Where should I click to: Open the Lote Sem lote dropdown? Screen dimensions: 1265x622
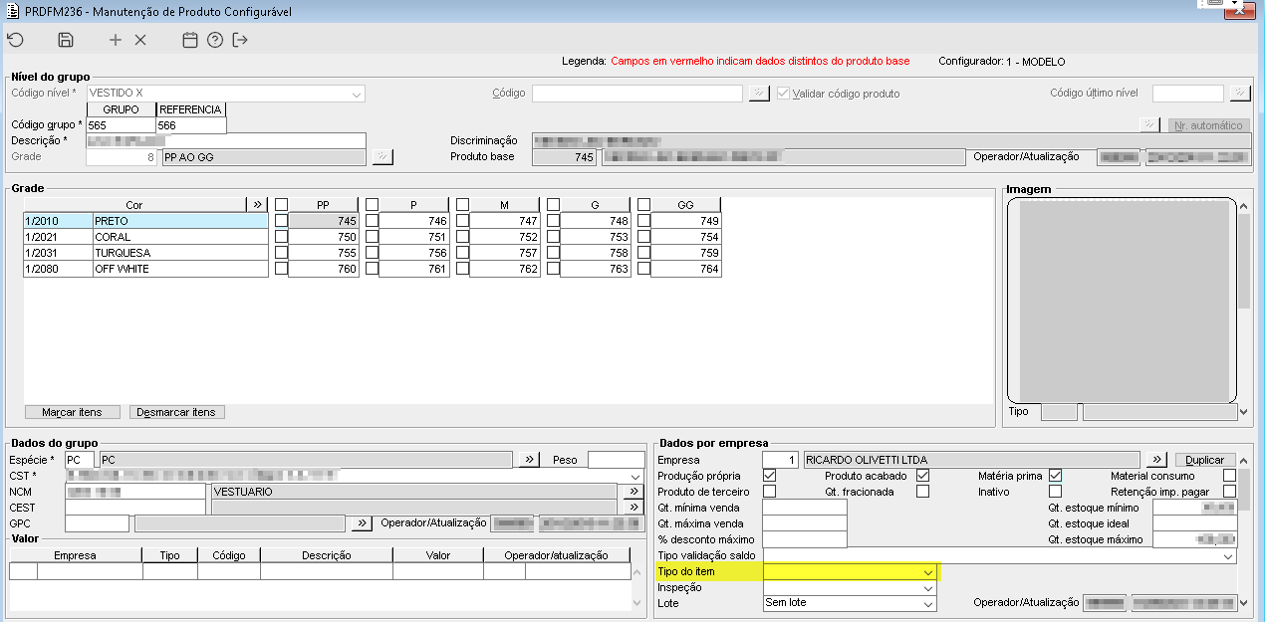tap(928, 604)
